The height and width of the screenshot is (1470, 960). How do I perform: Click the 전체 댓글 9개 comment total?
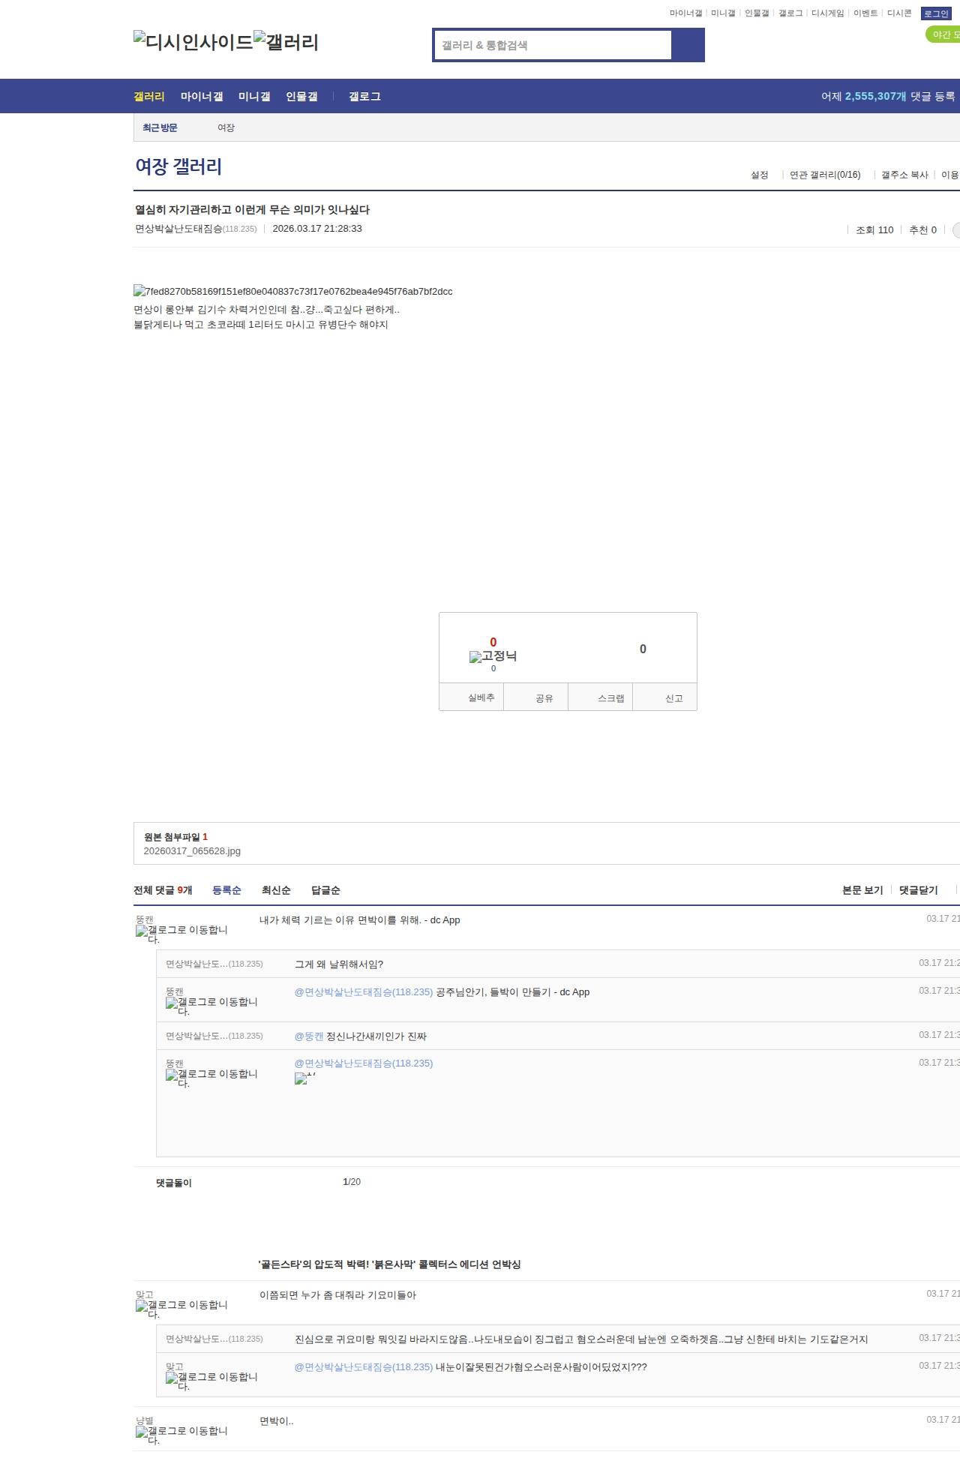point(163,890)
